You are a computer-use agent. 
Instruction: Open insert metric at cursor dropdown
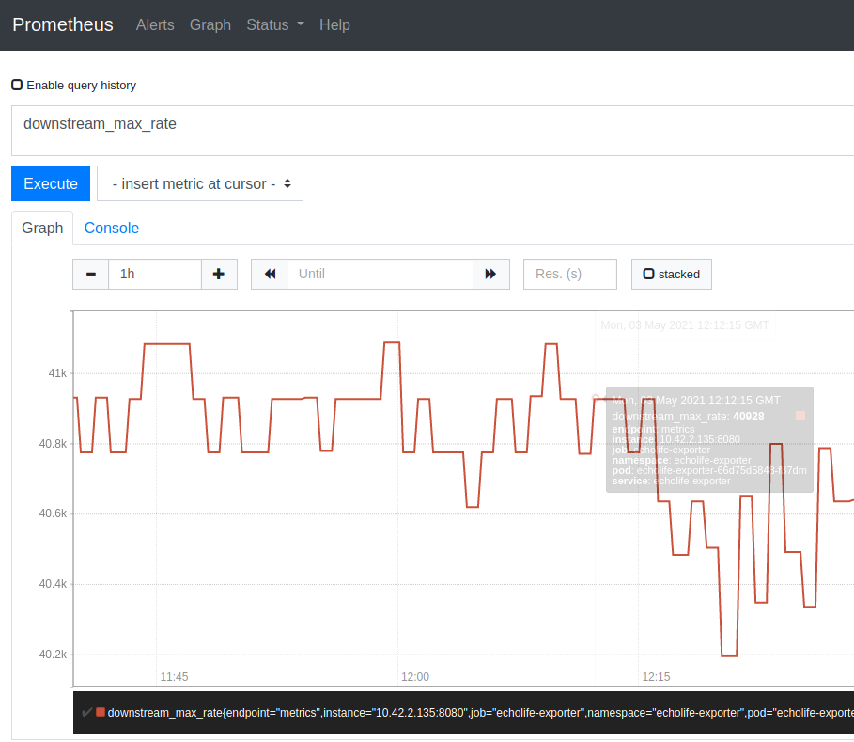click(x=200, y=183)
